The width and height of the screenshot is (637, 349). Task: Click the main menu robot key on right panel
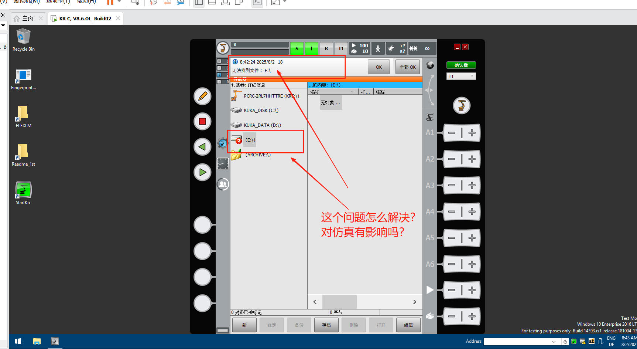pyautogui.click(x=461, y=106)
